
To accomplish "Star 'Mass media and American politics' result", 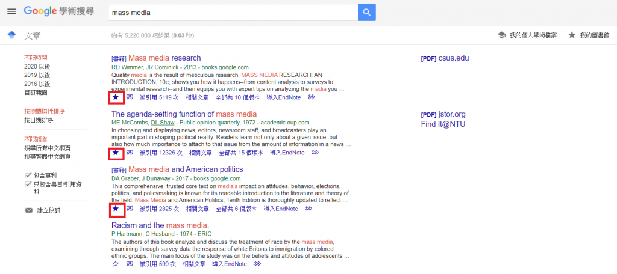I will [x=116, y=209].
